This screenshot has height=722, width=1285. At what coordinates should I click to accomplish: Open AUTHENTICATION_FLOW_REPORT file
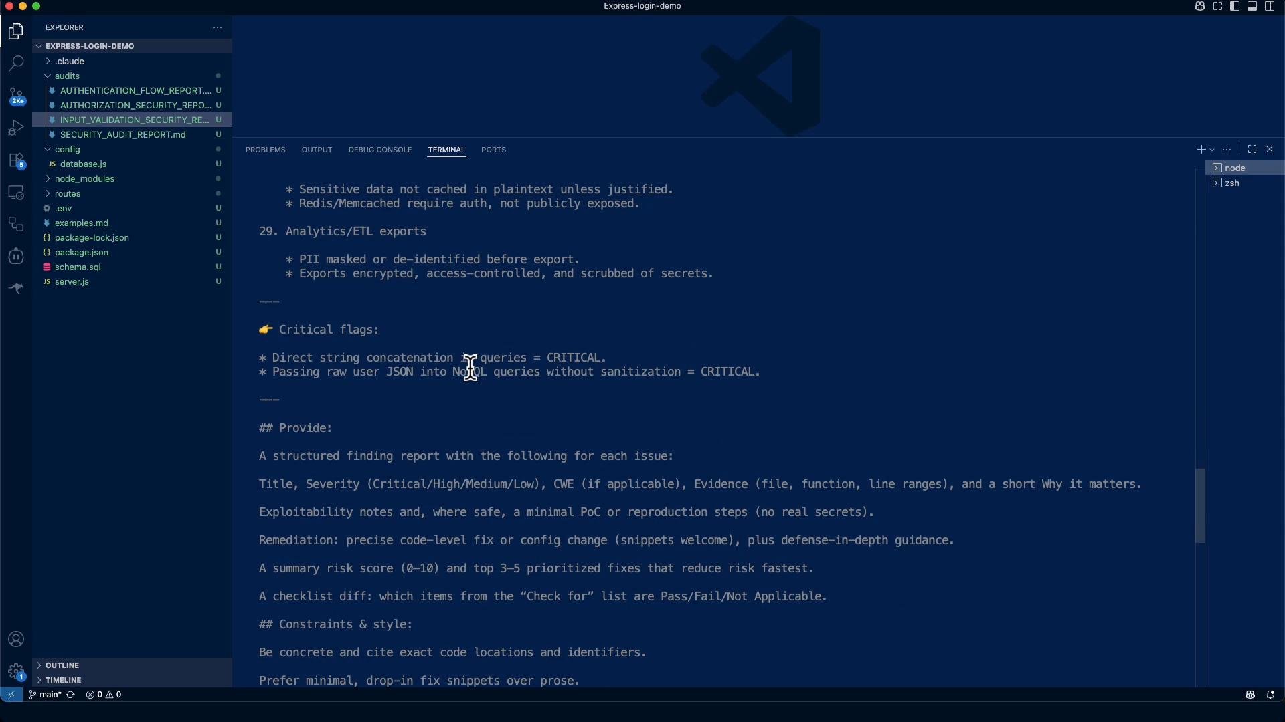pos(132,91)
